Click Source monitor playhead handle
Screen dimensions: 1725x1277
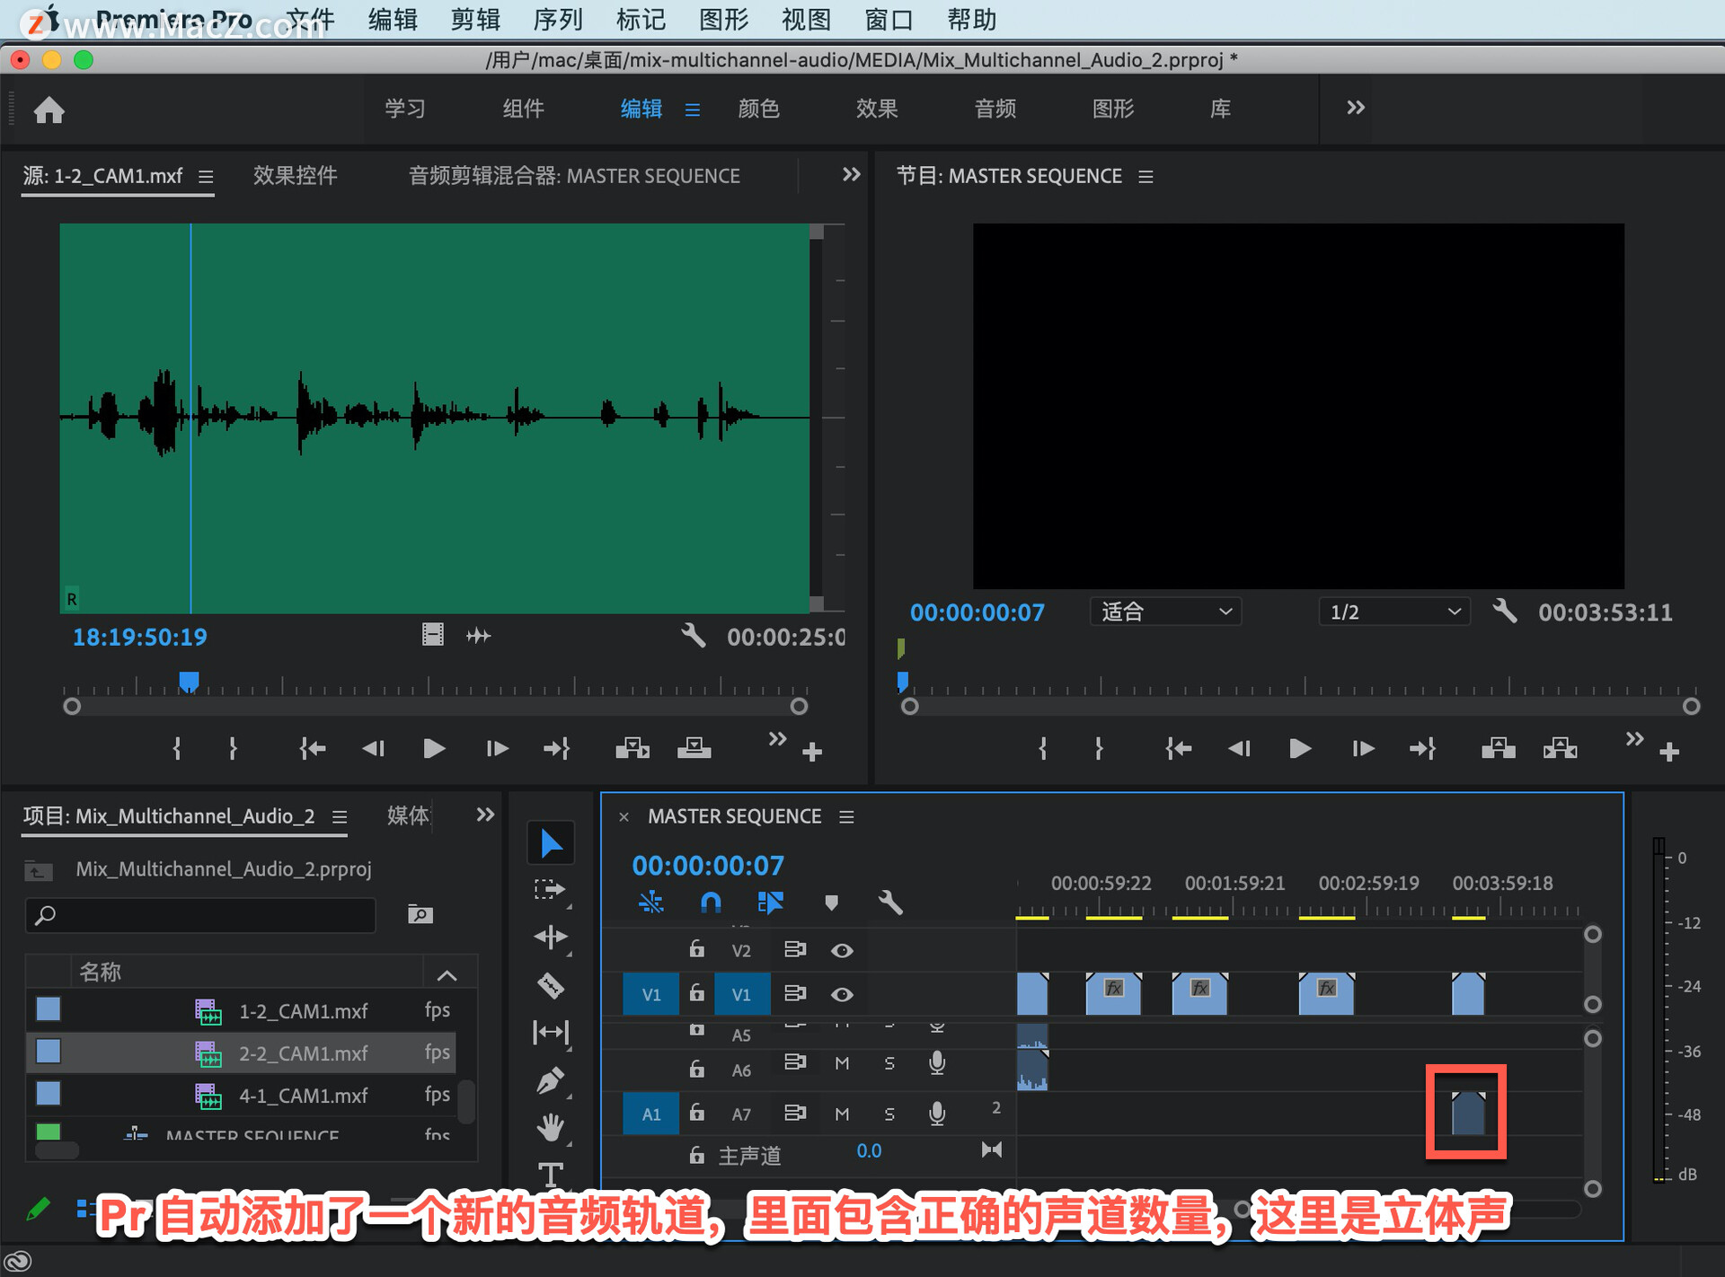point(189,682)
